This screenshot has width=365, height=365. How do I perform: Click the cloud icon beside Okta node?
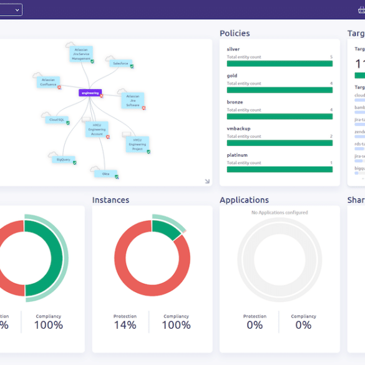(x=95, y=168)
